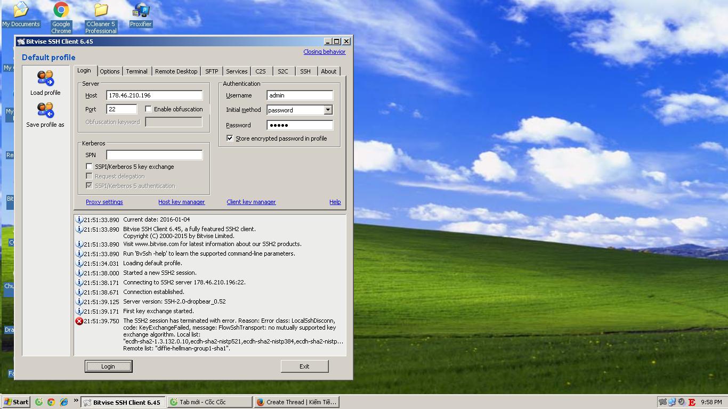The height and width of the screenshot is (409, 728).
Task: Select the CCleaner 5 Professional folder icon
Action: [x=101, y=18]
